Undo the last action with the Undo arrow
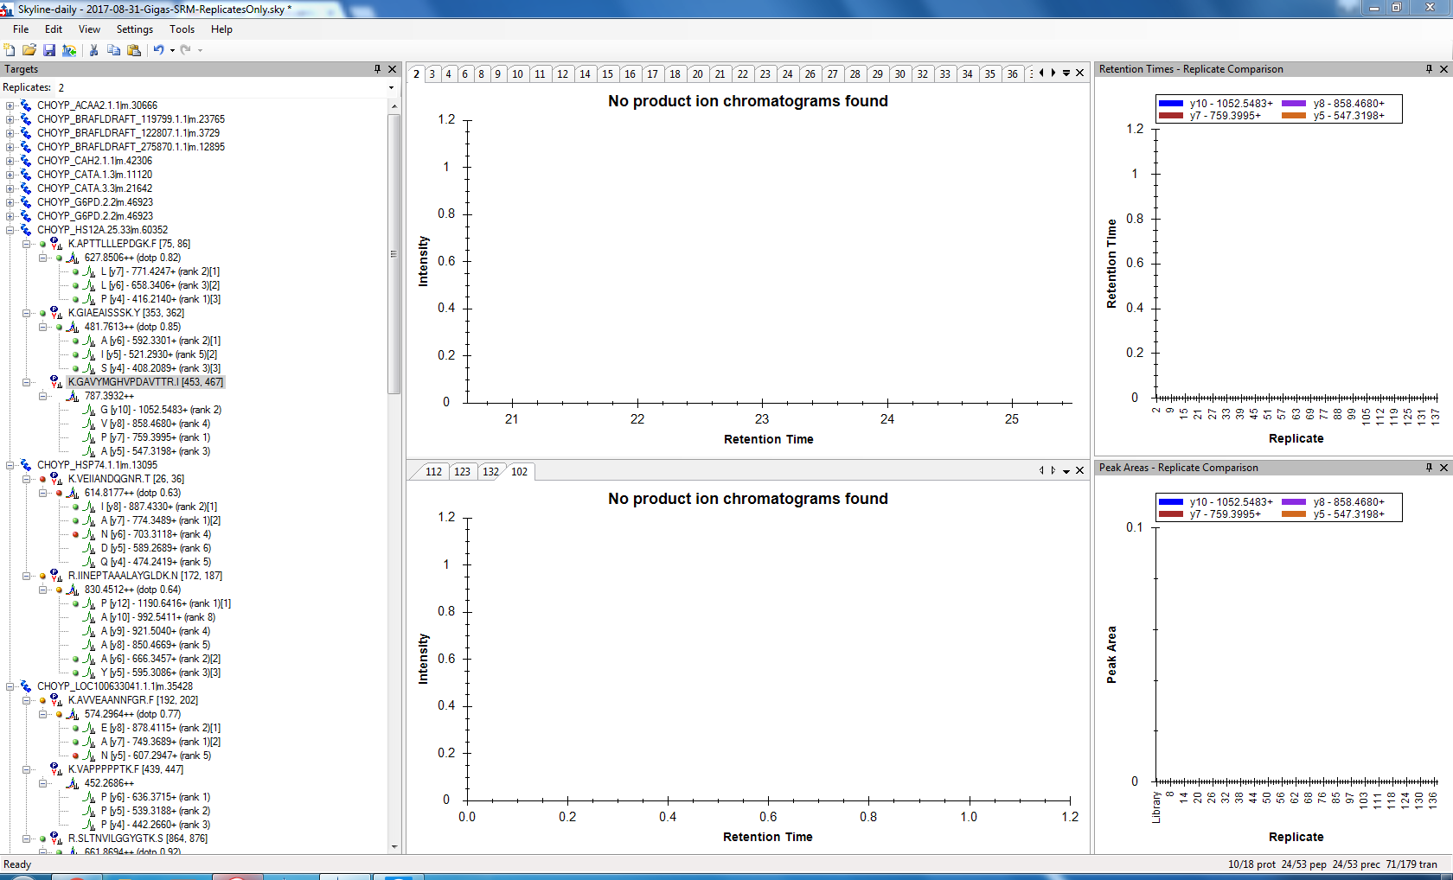This screenshot has height=880, width=1453. 158,50
